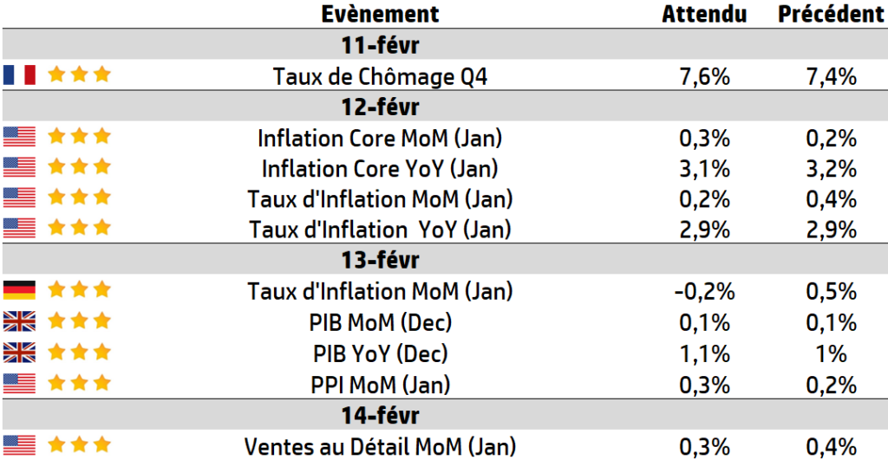The image size is (888, 460).
Task: Click the star rating on German inflation row
Action: pyautogui.click(x=79, y=289)
